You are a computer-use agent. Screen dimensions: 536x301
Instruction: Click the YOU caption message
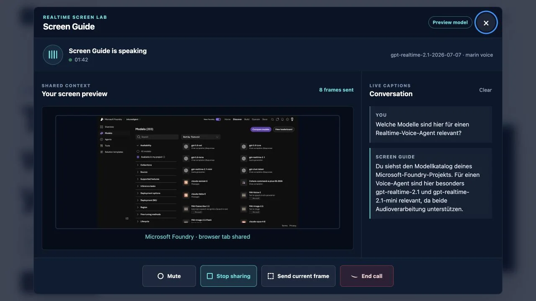431,125
